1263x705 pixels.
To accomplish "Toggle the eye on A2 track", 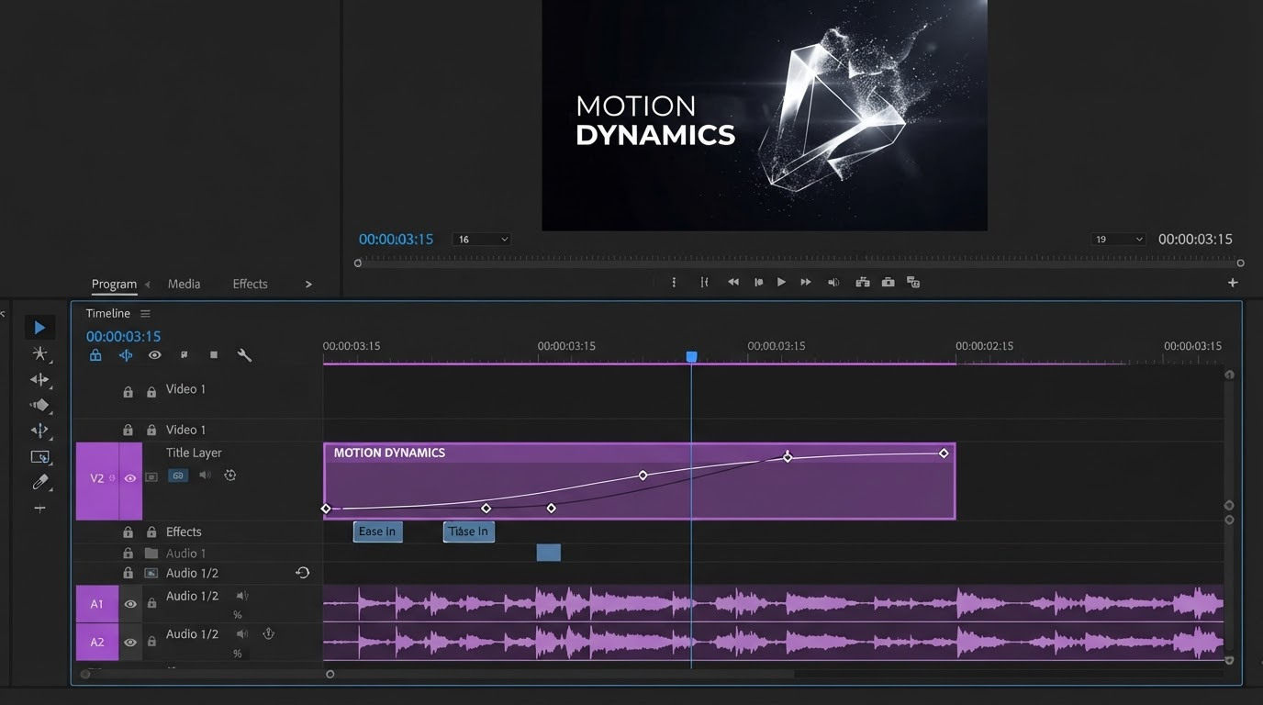I will click(130, 643).
